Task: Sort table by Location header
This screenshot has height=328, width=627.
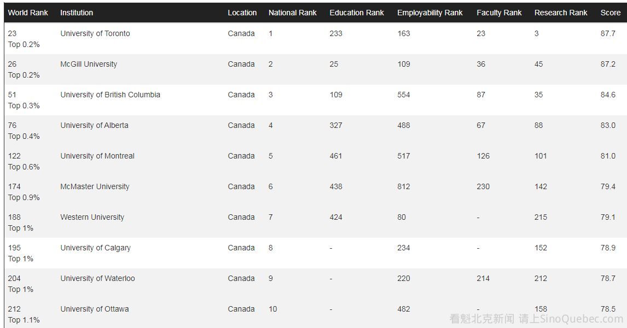Action: pos(242,13)
